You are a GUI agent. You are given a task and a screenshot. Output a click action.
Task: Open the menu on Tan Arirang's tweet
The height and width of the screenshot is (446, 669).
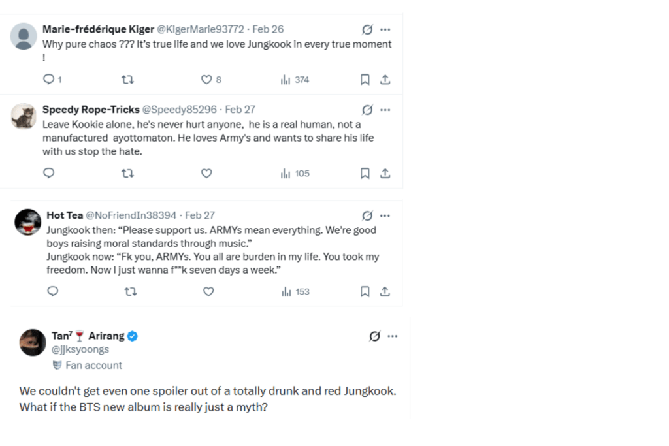tap(393, 336)
